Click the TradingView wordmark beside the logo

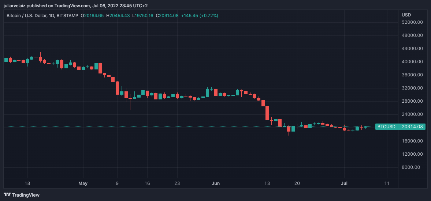(x=26, y=195)
